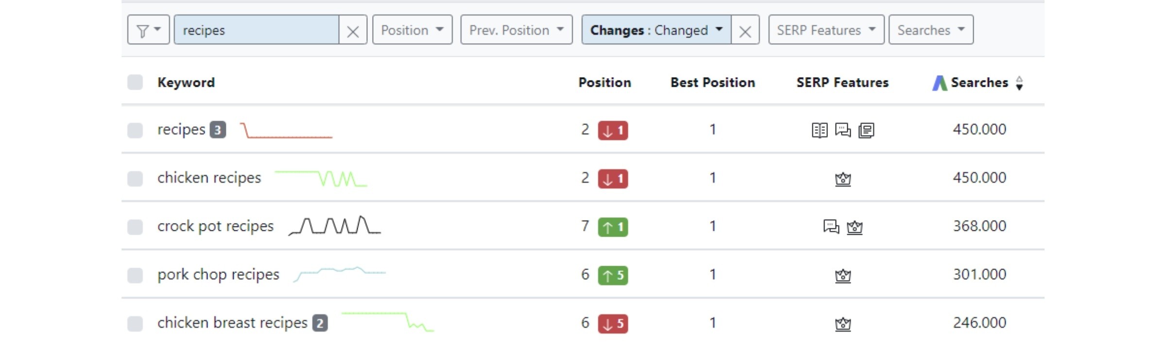This screenshot has width=1166, height=351.
Task: Clear the recipes search text
Action: point(353,31)
